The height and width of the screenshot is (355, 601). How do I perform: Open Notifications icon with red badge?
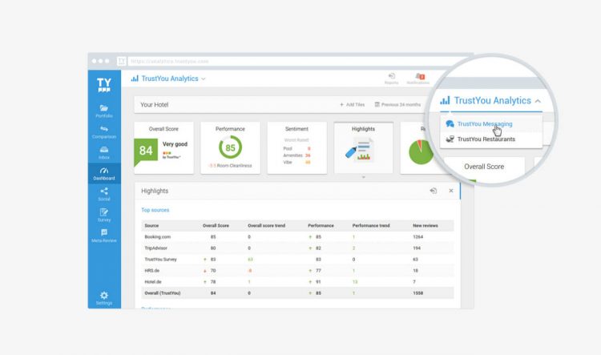[x=420, y=76]
